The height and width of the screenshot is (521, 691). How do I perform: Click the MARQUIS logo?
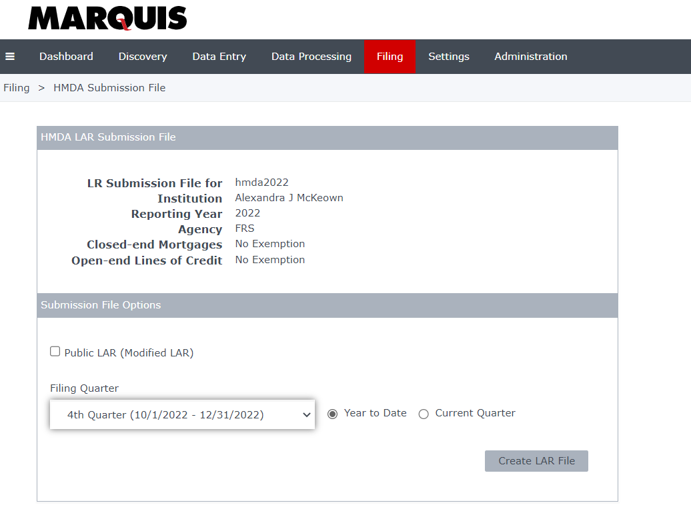(107, 19)
